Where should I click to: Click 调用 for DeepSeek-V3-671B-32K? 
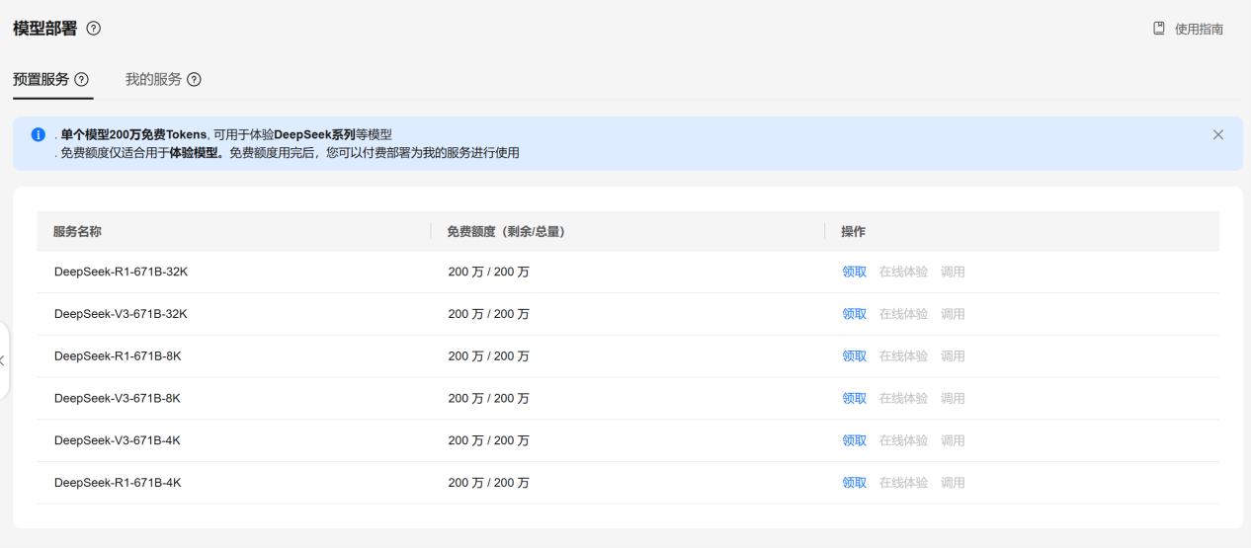pyautogui.click(x=953, y=314)
